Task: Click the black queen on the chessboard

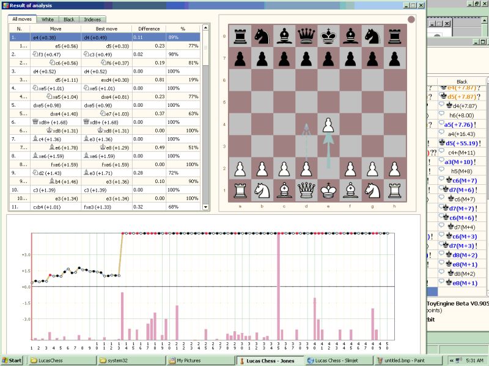Action: click(306, 35)
